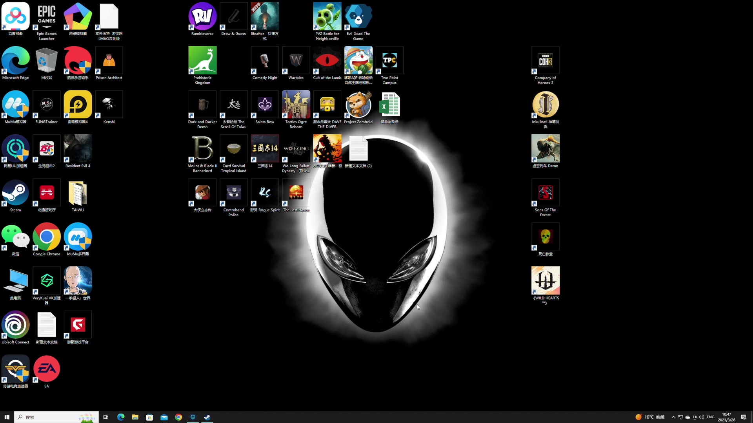This screenshot has width=753, height=423.
Task: Select the 此电脑 This PC icon
Action: 15,284
